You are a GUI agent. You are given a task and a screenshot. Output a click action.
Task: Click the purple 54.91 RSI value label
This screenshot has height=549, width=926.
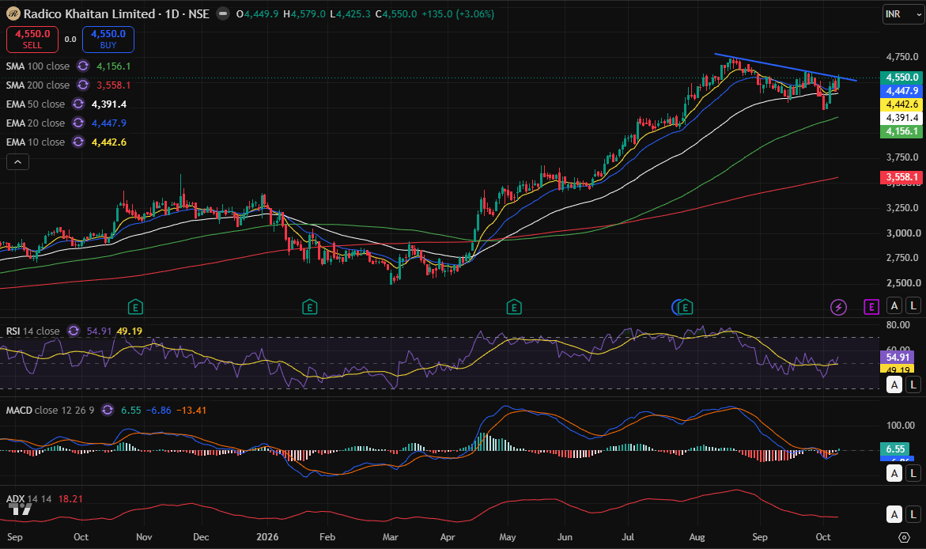tap(898, 357)
